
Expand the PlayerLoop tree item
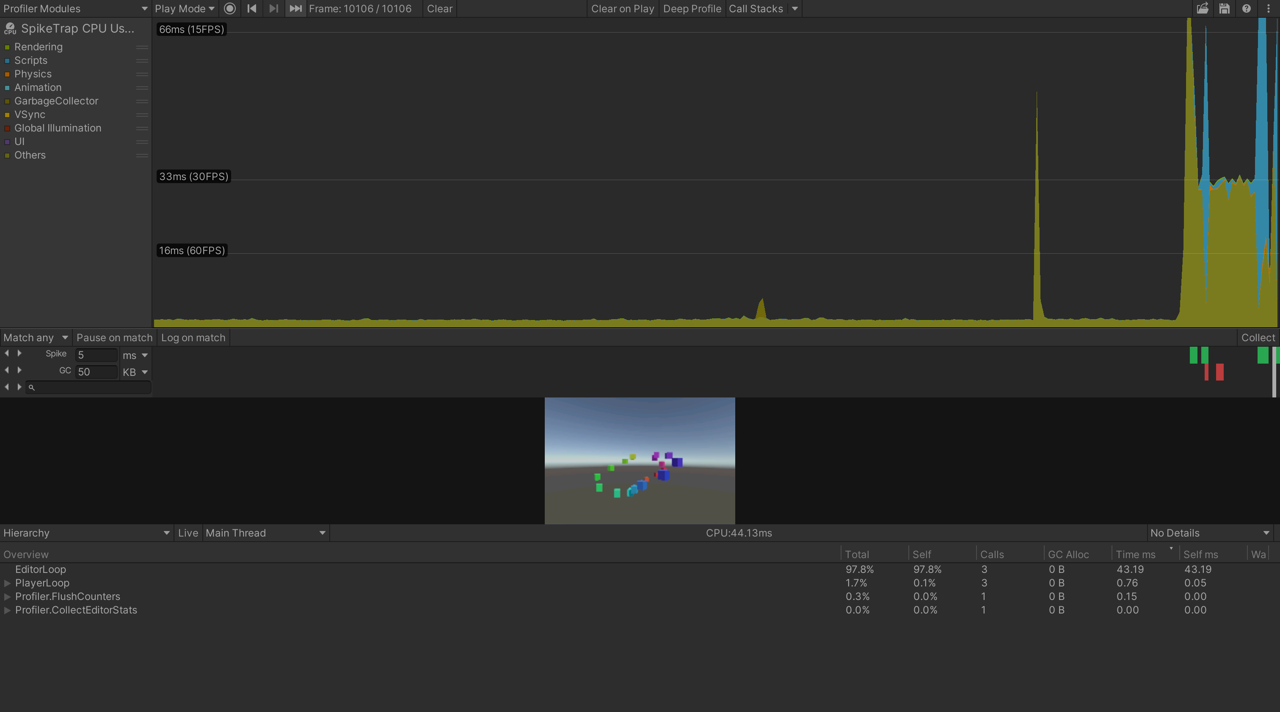tap(7, 583)
